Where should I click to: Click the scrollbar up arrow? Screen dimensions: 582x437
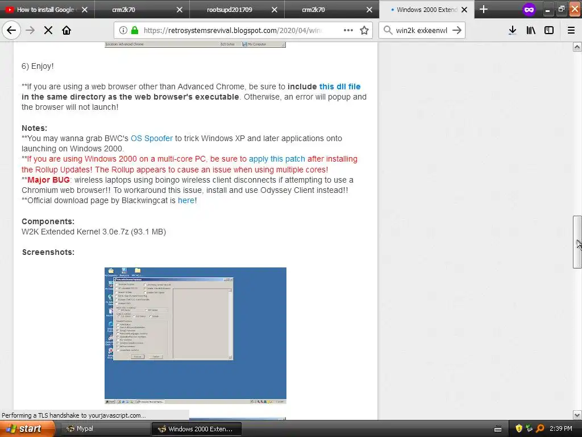coord(577,47)
